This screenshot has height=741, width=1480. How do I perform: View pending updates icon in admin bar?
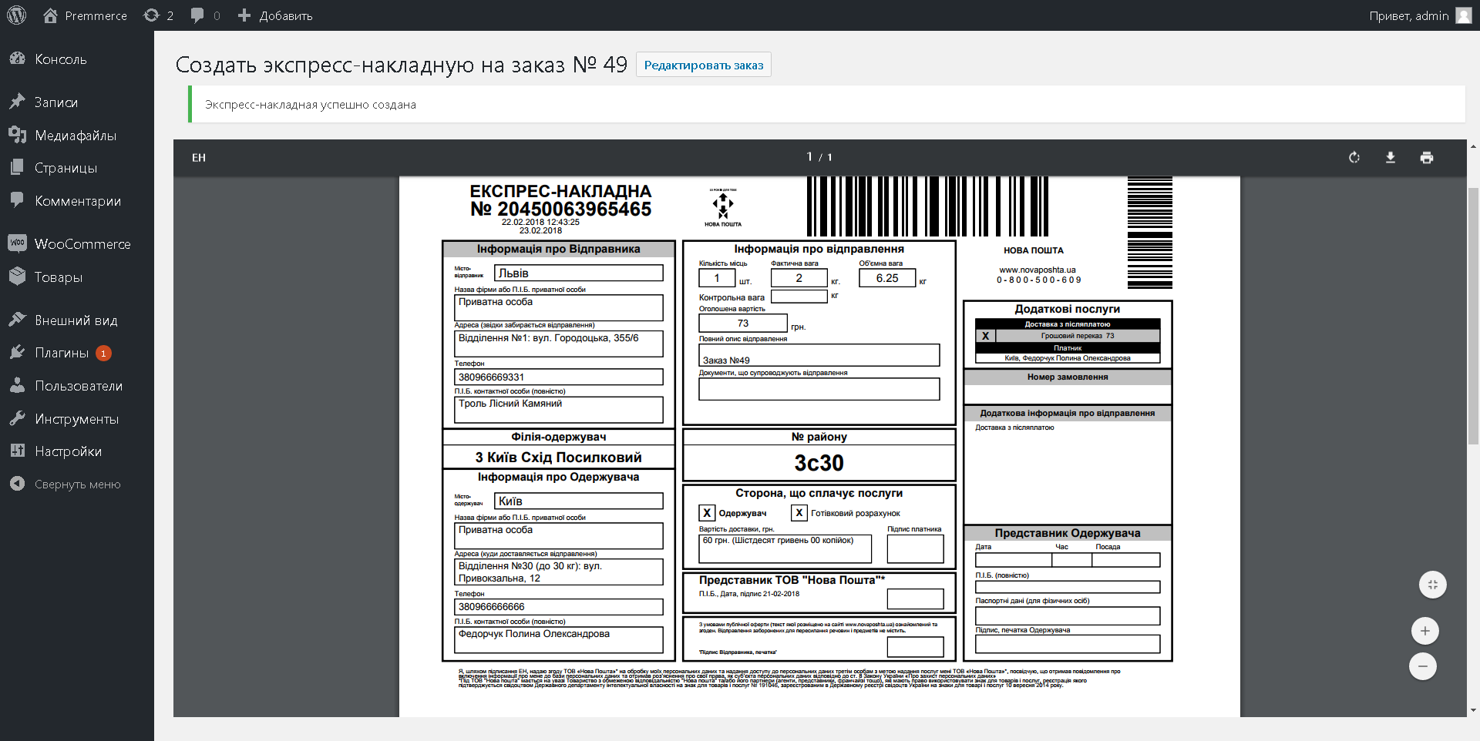point(158,15)
